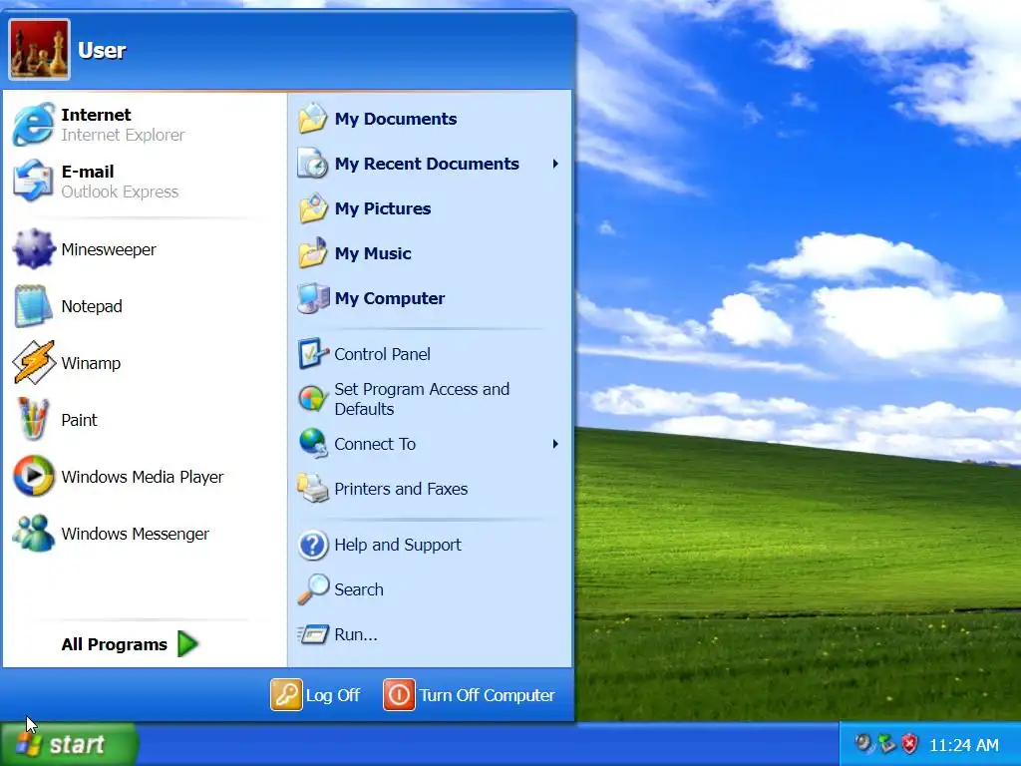Screen dimensions: 1021x766
Task: Click the Run dialog icon
Action: 312,633
